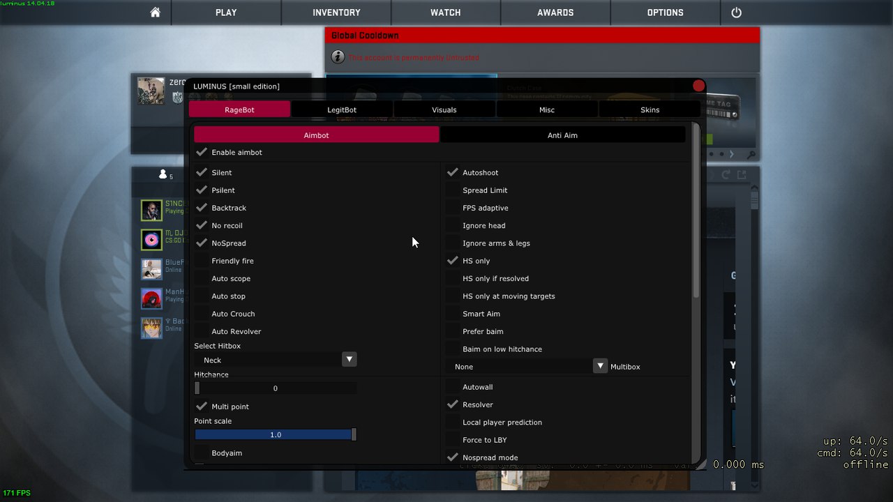Viewport: 893px width, 502px height.
Task: Toggle the NoSpread checkbox
Action: click(202, 243)
